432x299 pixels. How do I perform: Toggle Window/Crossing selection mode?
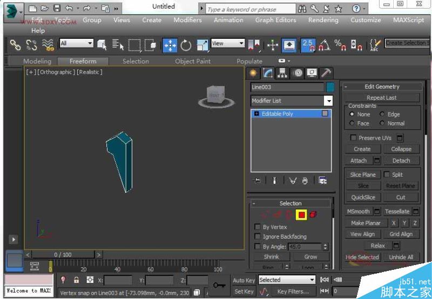151,45
